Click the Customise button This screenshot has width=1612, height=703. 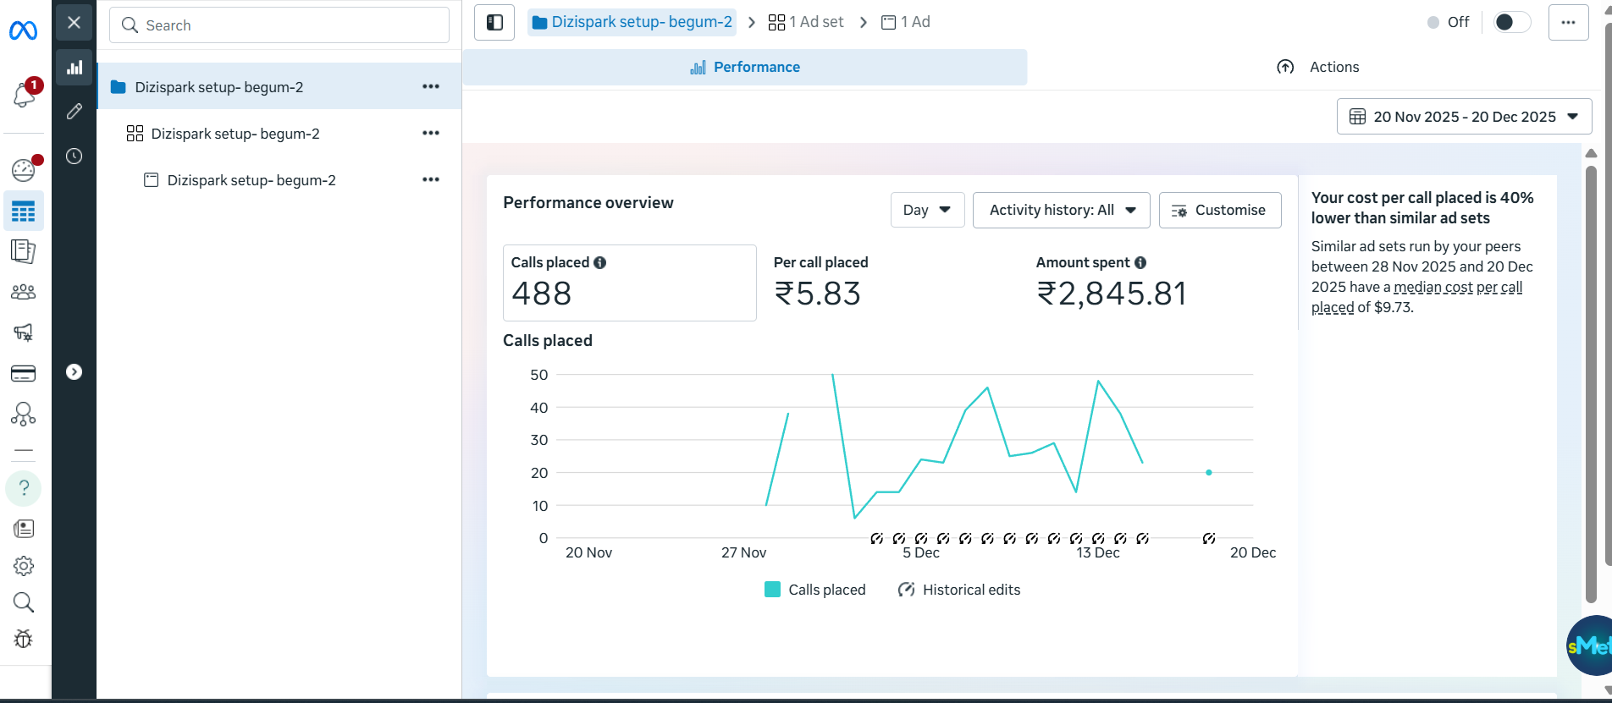click(x=1219, y=210)
